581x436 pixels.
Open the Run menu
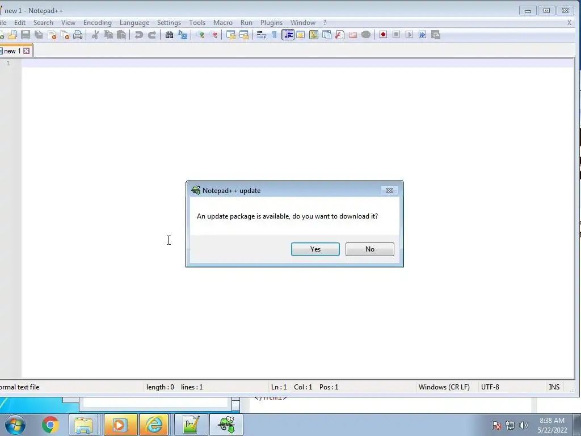coord(246,23)
